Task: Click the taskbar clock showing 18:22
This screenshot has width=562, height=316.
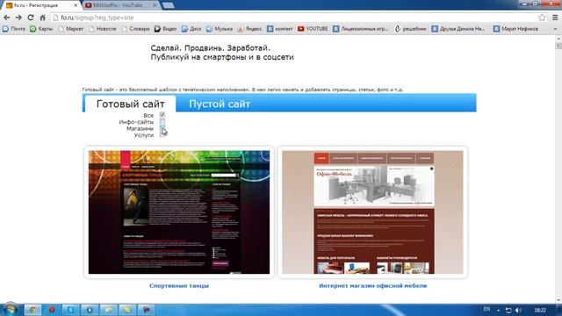Action: pyautogui.click(x=540, y=310)
